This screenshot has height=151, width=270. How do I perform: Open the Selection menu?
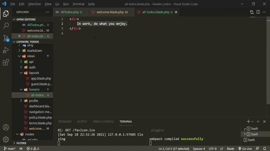35,4
